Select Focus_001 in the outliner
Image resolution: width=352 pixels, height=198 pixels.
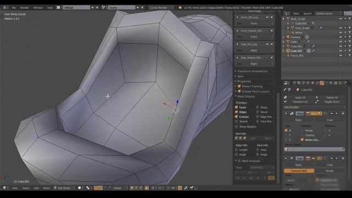pyautogui.click(x=297, y=56)
